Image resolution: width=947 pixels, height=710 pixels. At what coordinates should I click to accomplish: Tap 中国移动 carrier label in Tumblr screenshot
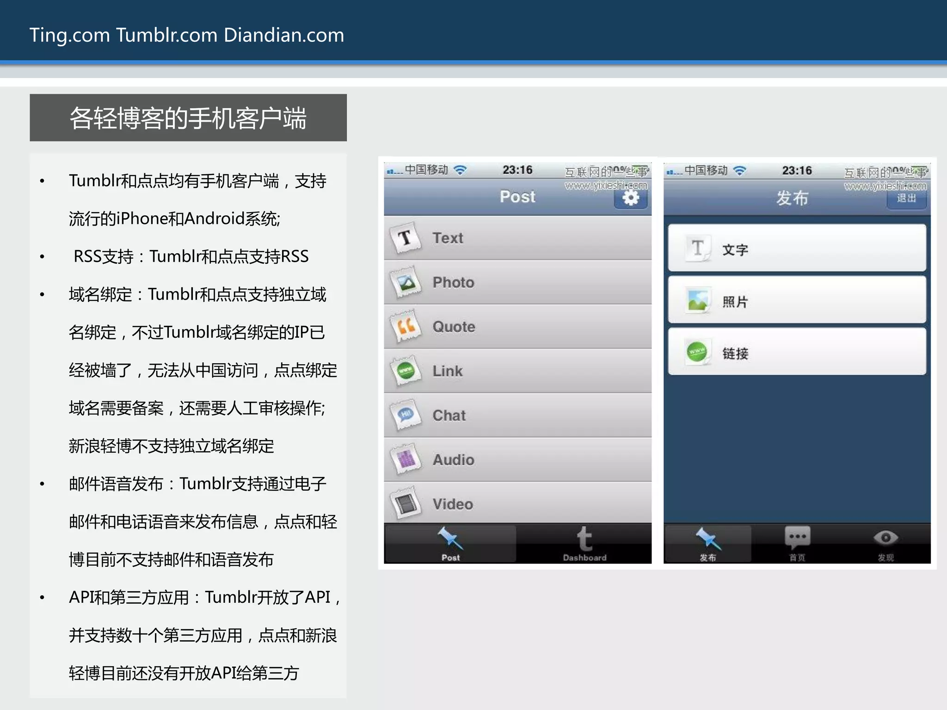(x=426, y=170)
